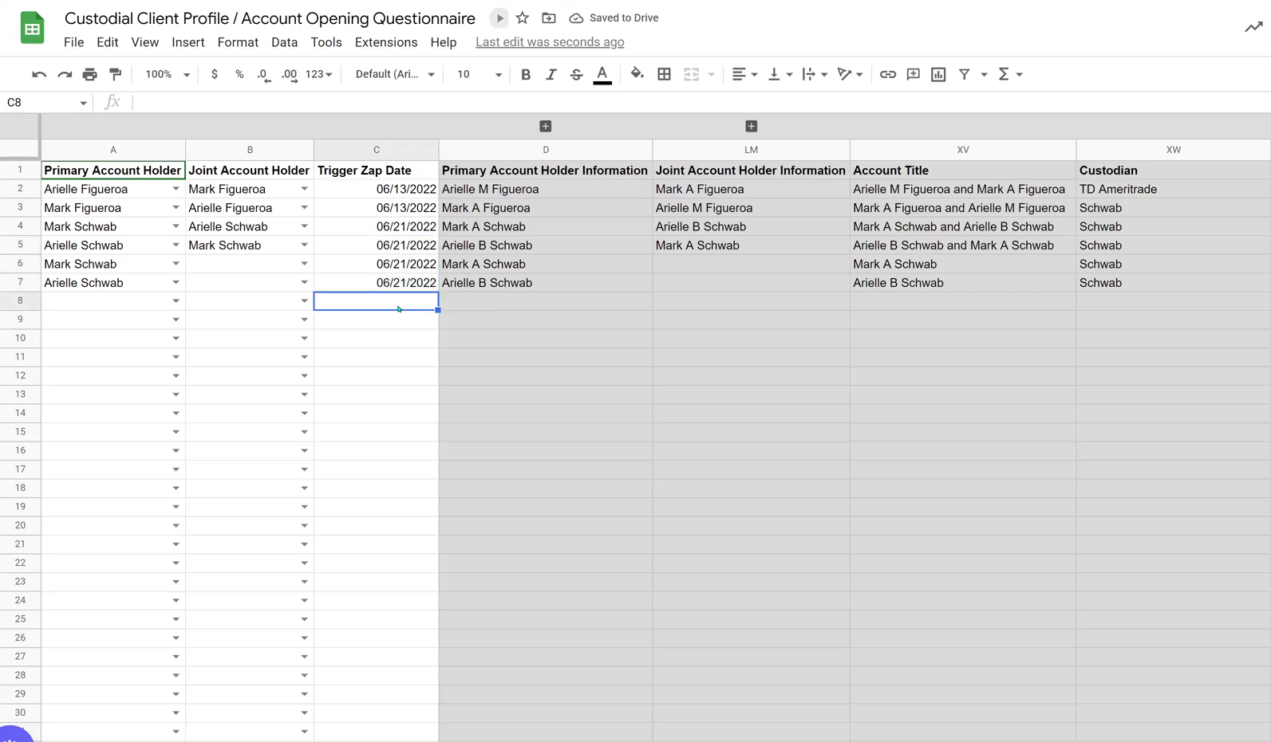
Task: Open the zoom level dropdown
Action: point(167,74)
